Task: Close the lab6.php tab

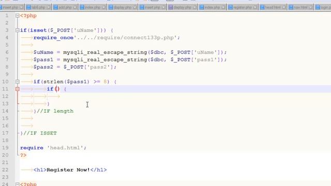Action: [49, 7]
